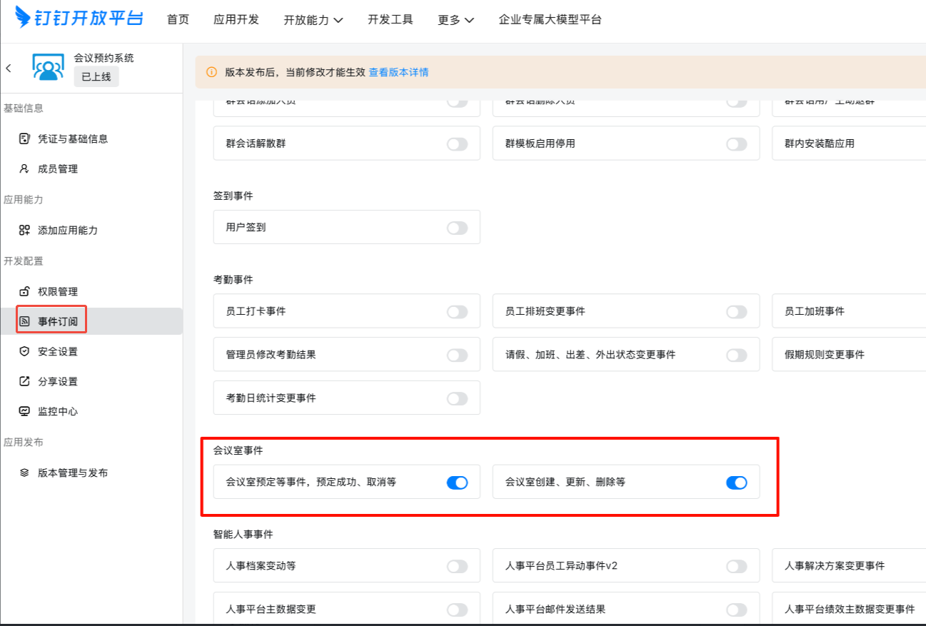The width and height of the screenshot is (926, 626).
Task: Click the 凭证与基础信息 sidebar icon
Action: click(24, 138)
